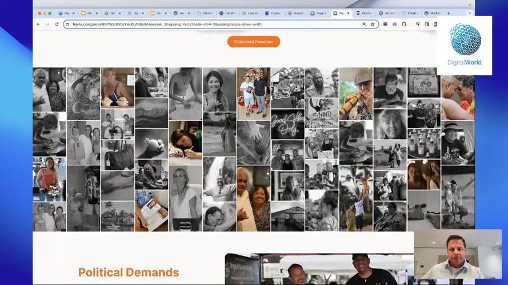Image resolution: width=508 pixels, height=285 pixels.
Task: Click the zoom magnifier icon in address bar
Action: (x=364, y=25)
